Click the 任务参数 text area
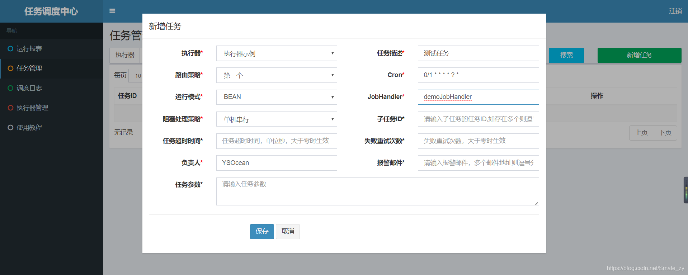The image size is (688, 275). (x=377, y=191)
